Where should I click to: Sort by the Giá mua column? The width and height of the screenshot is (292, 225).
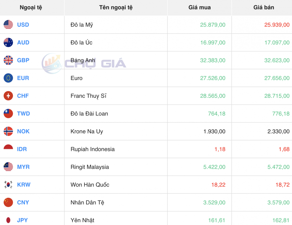pos(199,7)
